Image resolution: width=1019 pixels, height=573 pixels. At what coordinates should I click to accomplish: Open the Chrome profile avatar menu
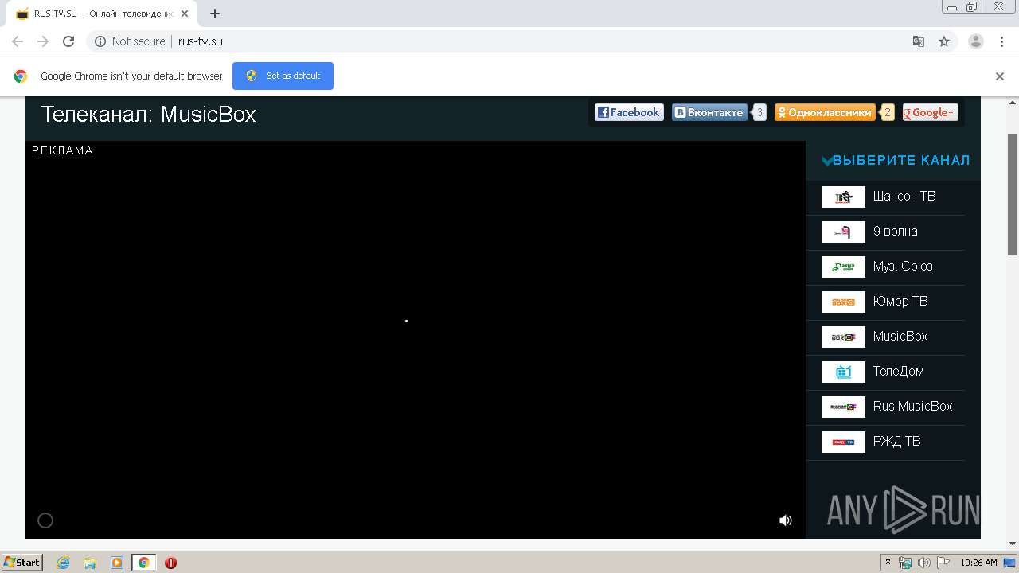point(976,41)
